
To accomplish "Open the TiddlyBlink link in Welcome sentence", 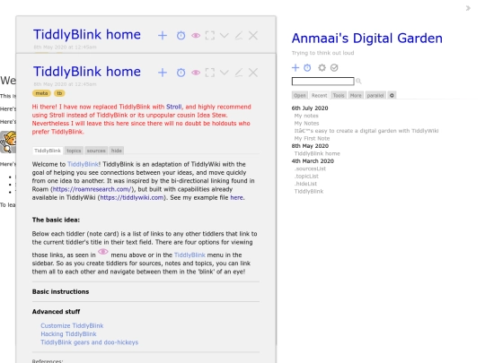I will point(83,164).
